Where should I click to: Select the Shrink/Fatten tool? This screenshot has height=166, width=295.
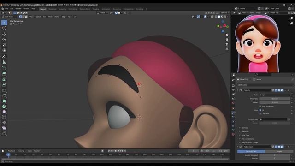(4, 123)
